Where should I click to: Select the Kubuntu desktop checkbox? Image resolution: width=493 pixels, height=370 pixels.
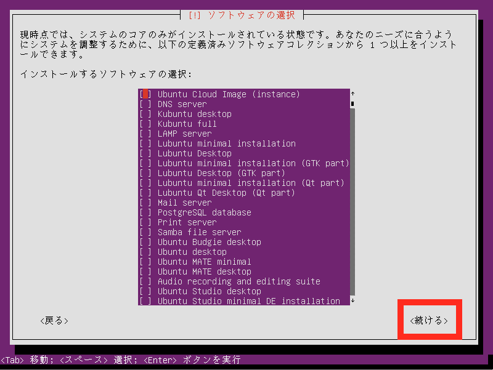coord(145,114)
